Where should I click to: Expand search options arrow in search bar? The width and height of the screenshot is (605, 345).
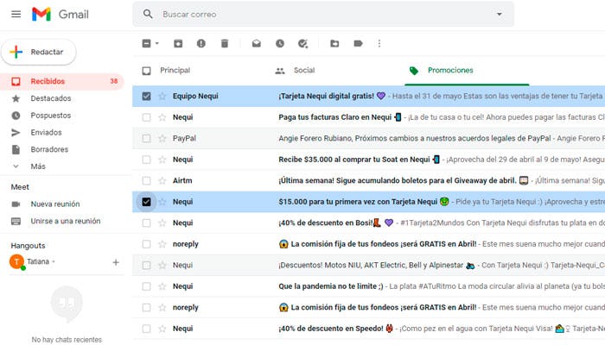pos(499,14)
